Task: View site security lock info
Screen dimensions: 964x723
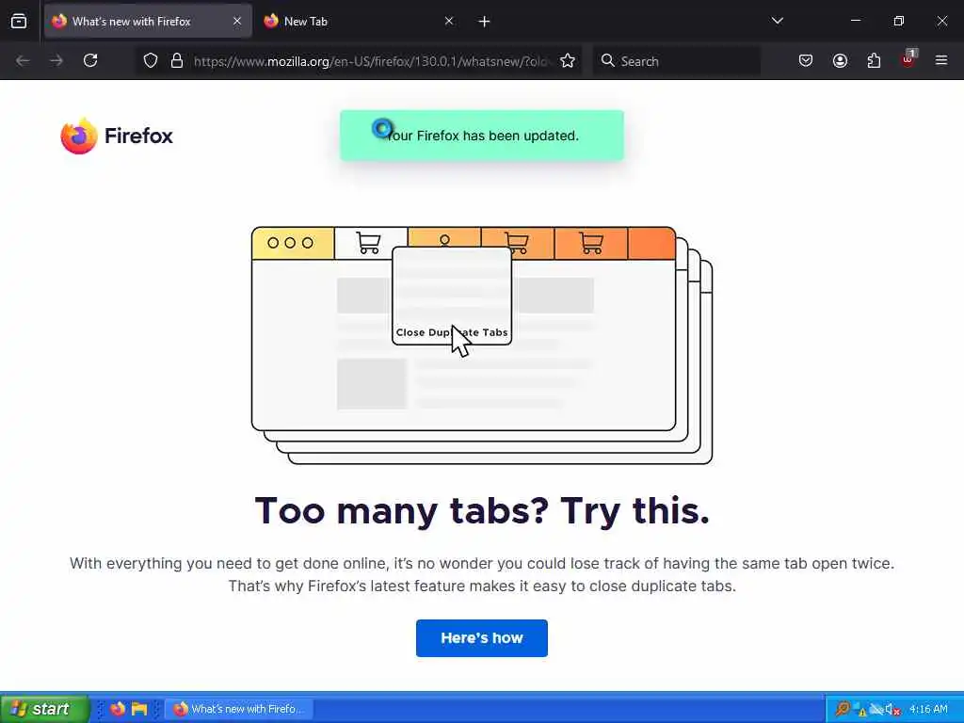Action: [177, 61]
